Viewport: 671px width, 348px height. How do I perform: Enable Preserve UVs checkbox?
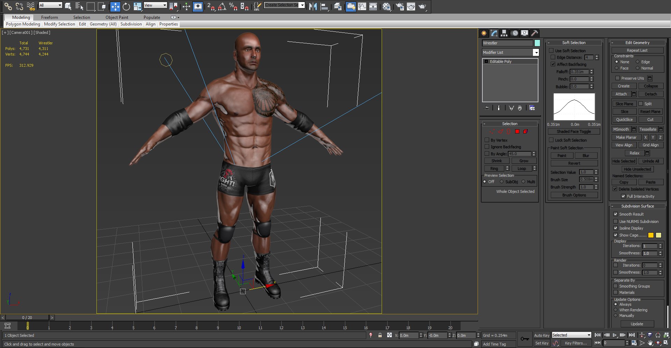pyautogui.click(x=618, y=78)
